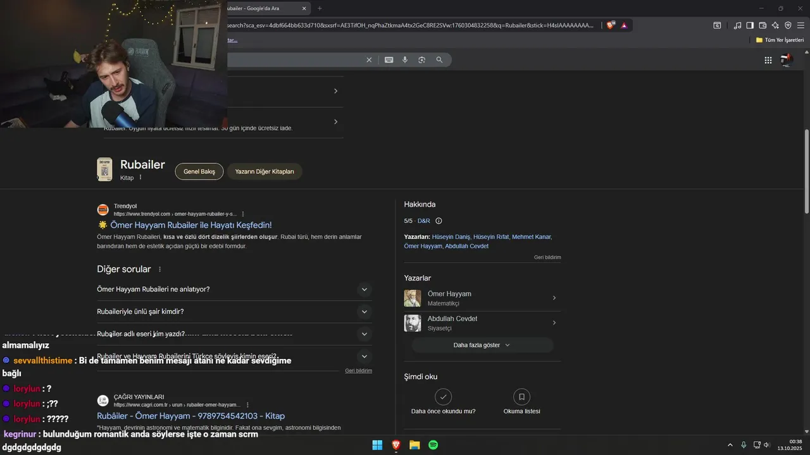Click the browser address bar URL
Image resolution: width=810 pixels, height=455 pixels.
(410, 25)
